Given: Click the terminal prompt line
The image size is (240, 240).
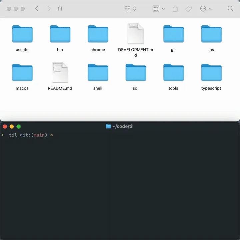Looking at the screenshot, I should point(27,135).
